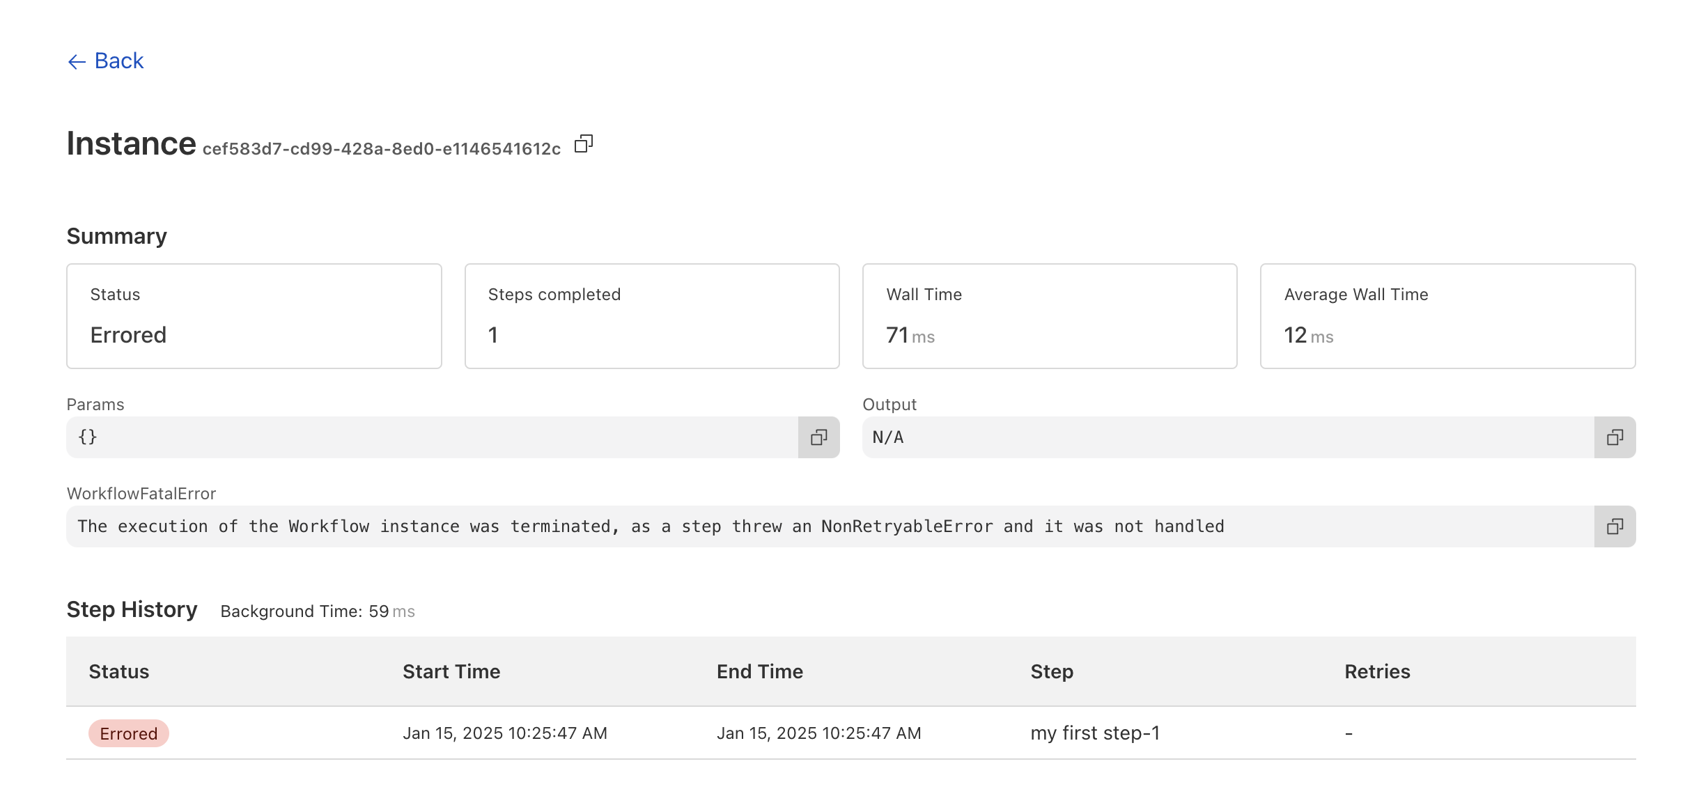The width and height of the screenshot is (1694, 812).
Task: Copy the Output value
Action: 1615,437
